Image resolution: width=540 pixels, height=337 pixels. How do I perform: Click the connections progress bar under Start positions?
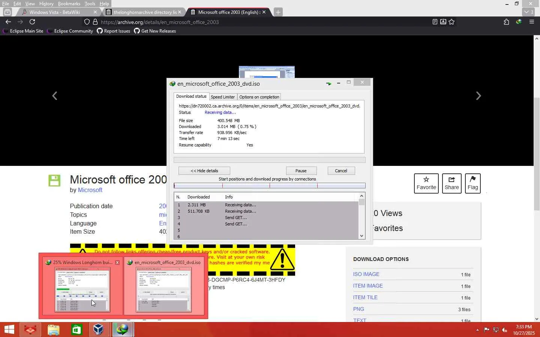270,186
